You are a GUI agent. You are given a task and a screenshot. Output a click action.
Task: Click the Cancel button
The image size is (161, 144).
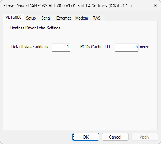point(115,137)
